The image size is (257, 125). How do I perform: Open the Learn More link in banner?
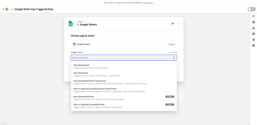pos(148,3)
